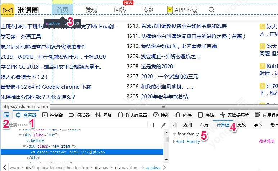Click the curly braces style editor icon

(120, 115)
